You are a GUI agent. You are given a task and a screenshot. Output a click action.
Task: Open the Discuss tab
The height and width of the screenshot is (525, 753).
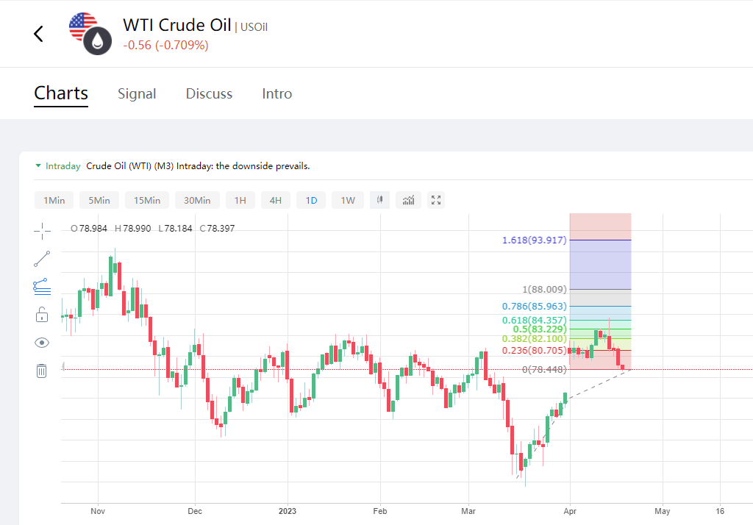(x=209, y=94)
